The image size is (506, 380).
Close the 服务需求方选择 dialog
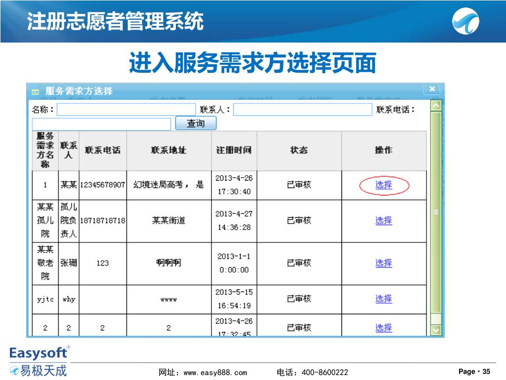432,89
